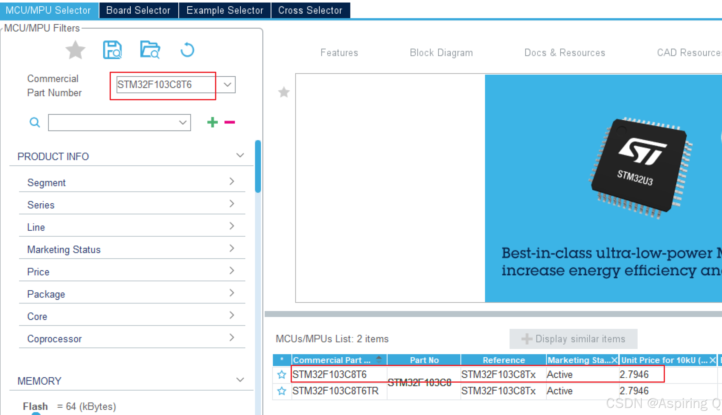
Task: Remove the Marketing Status column via its X
Action: click(614, 360)
